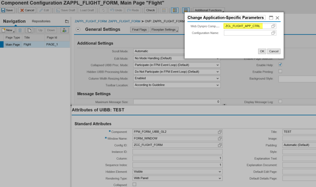Redo the last change
This screenshot has width=316, height=187.
click(x=132, y=10)
